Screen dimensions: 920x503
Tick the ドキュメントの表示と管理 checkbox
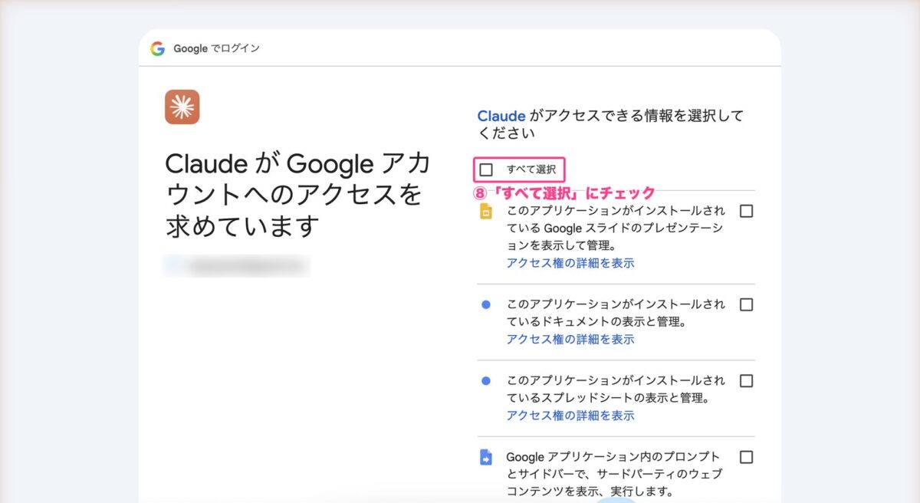click(746, 304)
